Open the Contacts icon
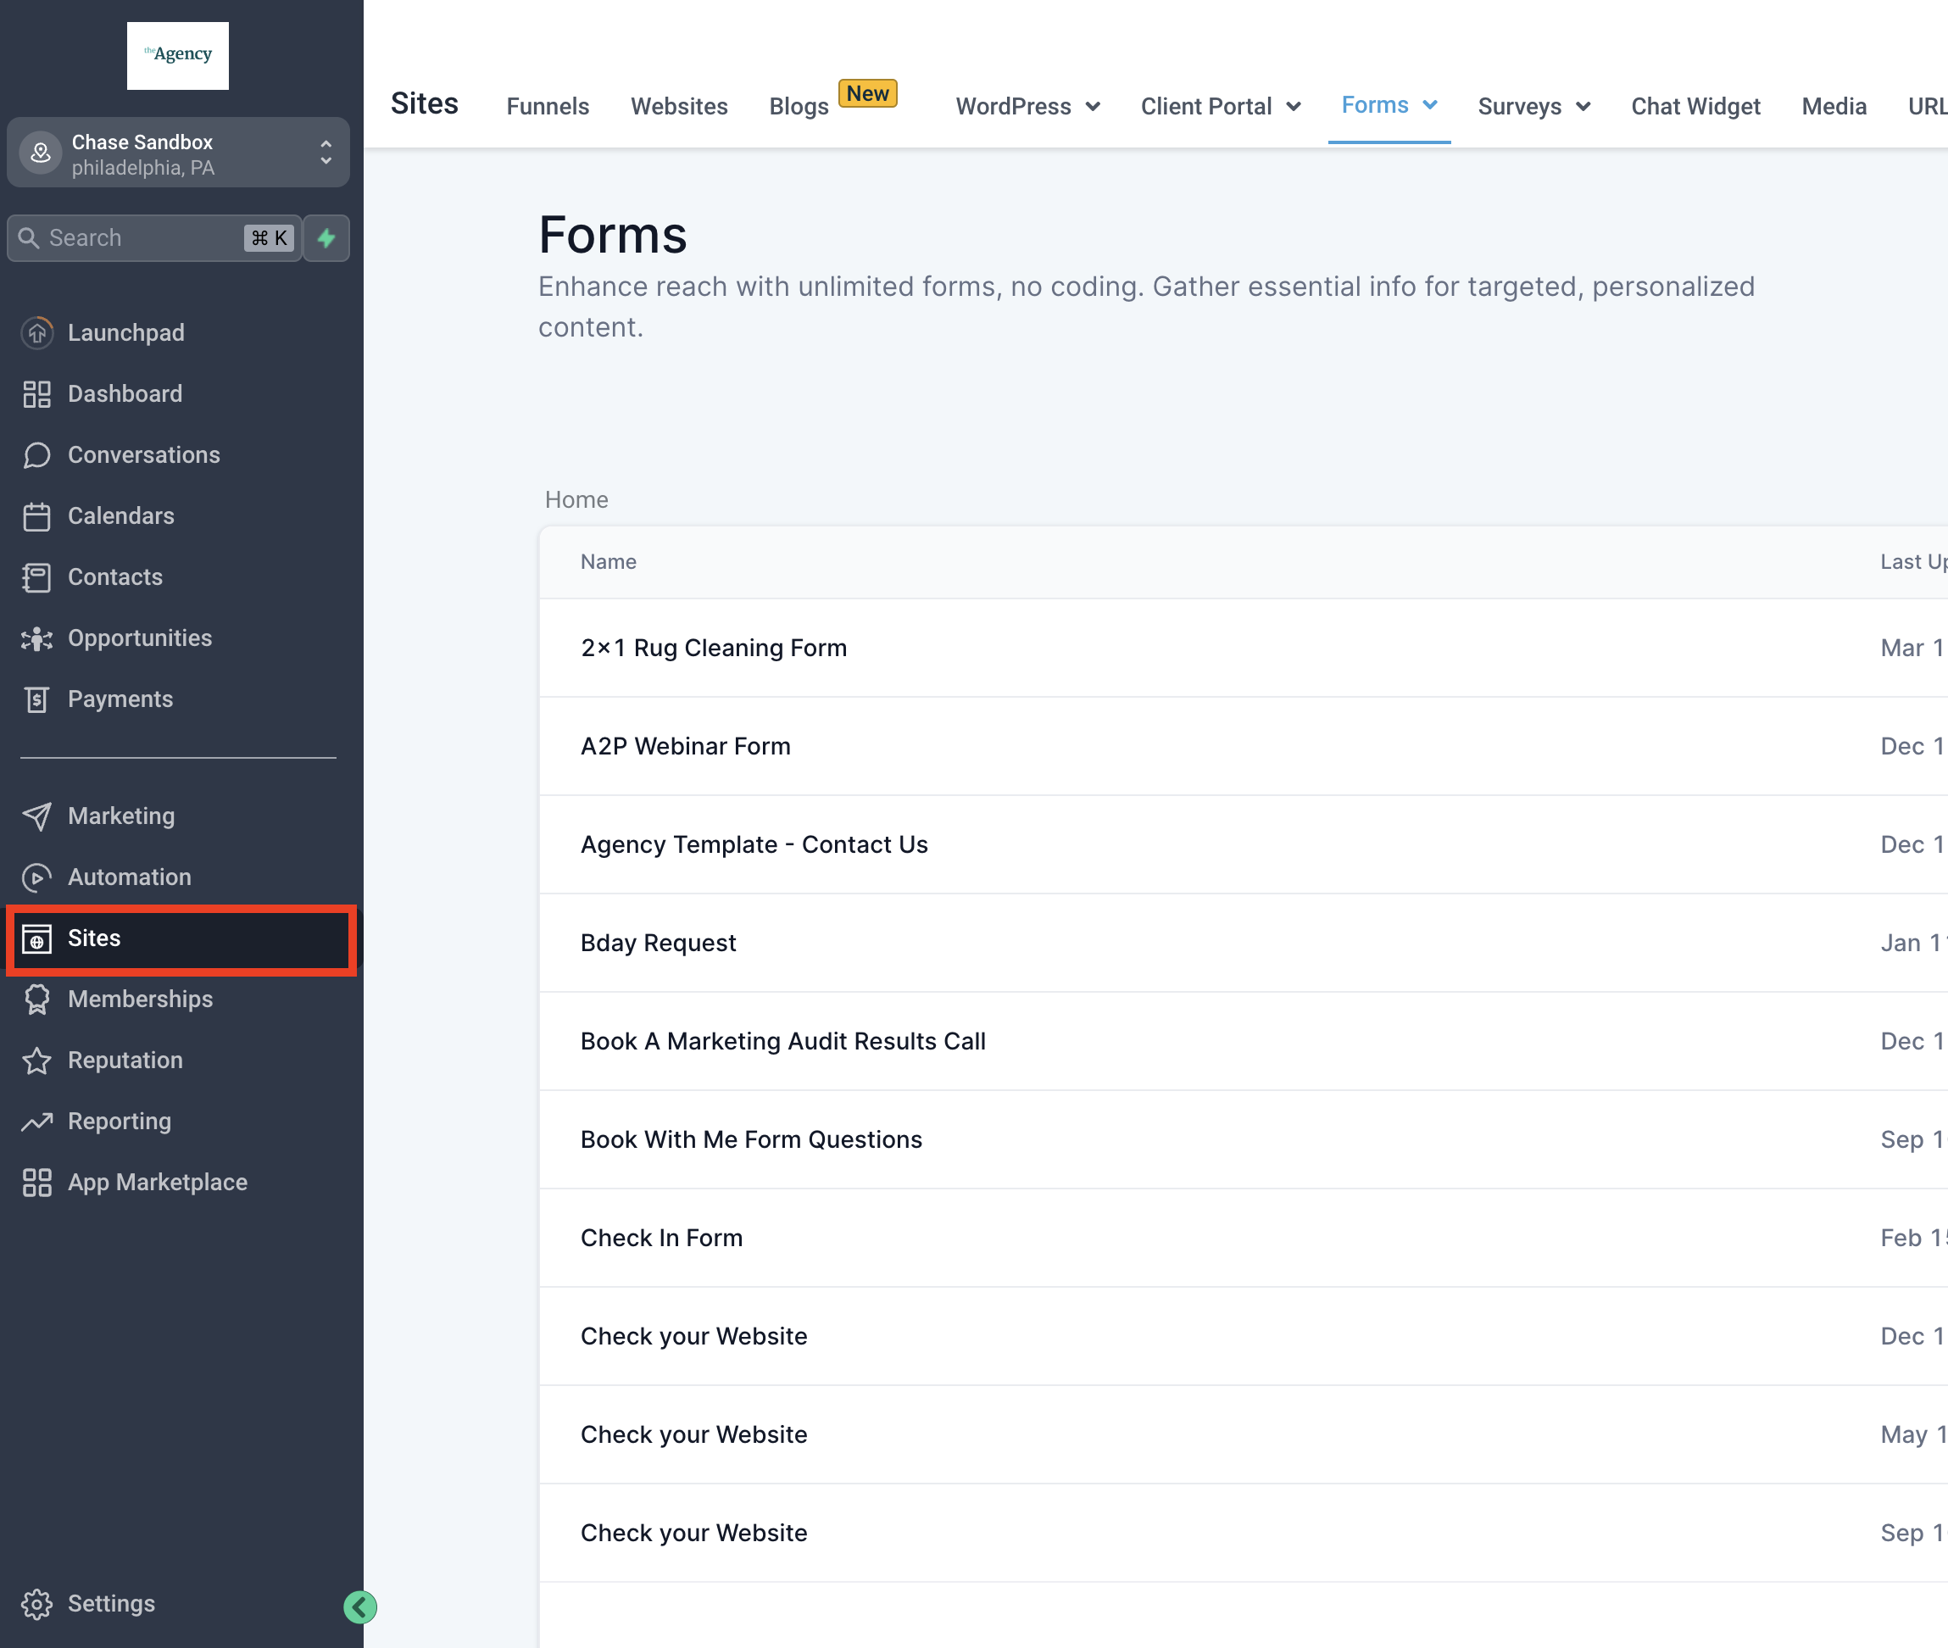This screenshot has height=1648, width=1948. [x=36, y=576]
